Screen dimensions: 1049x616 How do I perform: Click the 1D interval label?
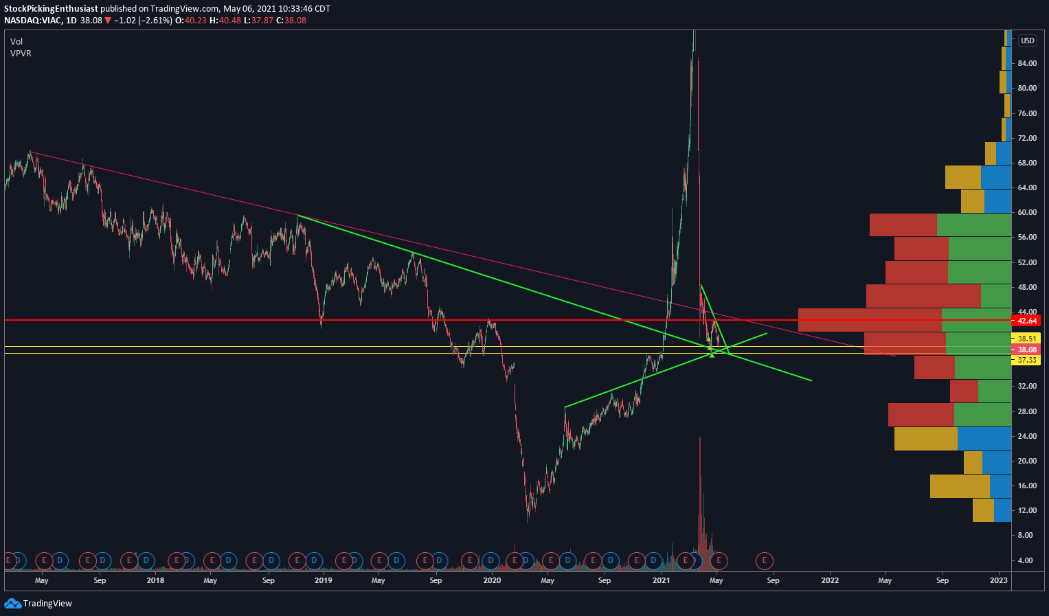pos(71,21)
